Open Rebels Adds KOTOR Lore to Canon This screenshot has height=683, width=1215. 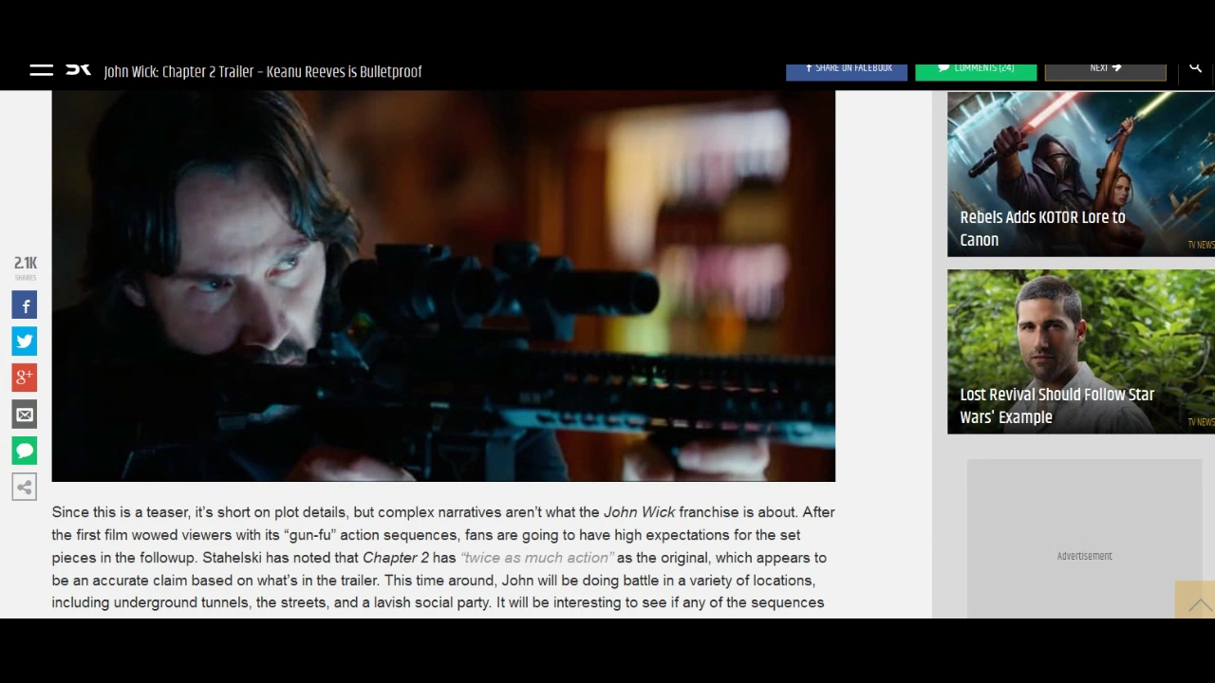(1080, 175)
